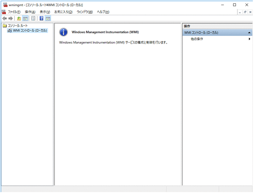Expand the 他の操作 submenu arrow
Viewport: 254px width, 194px height.
250,39
